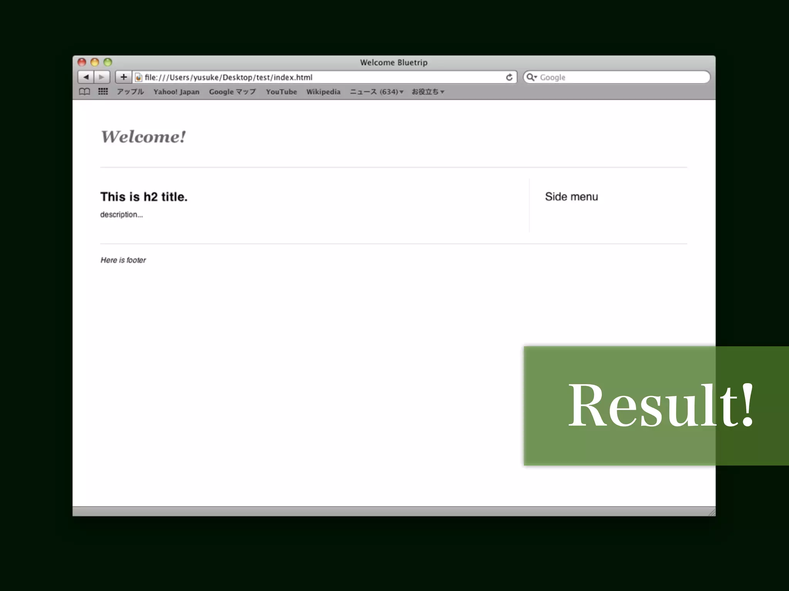
Task: Open the Top Sites grid icon
Action: click(x=103, y=92)
